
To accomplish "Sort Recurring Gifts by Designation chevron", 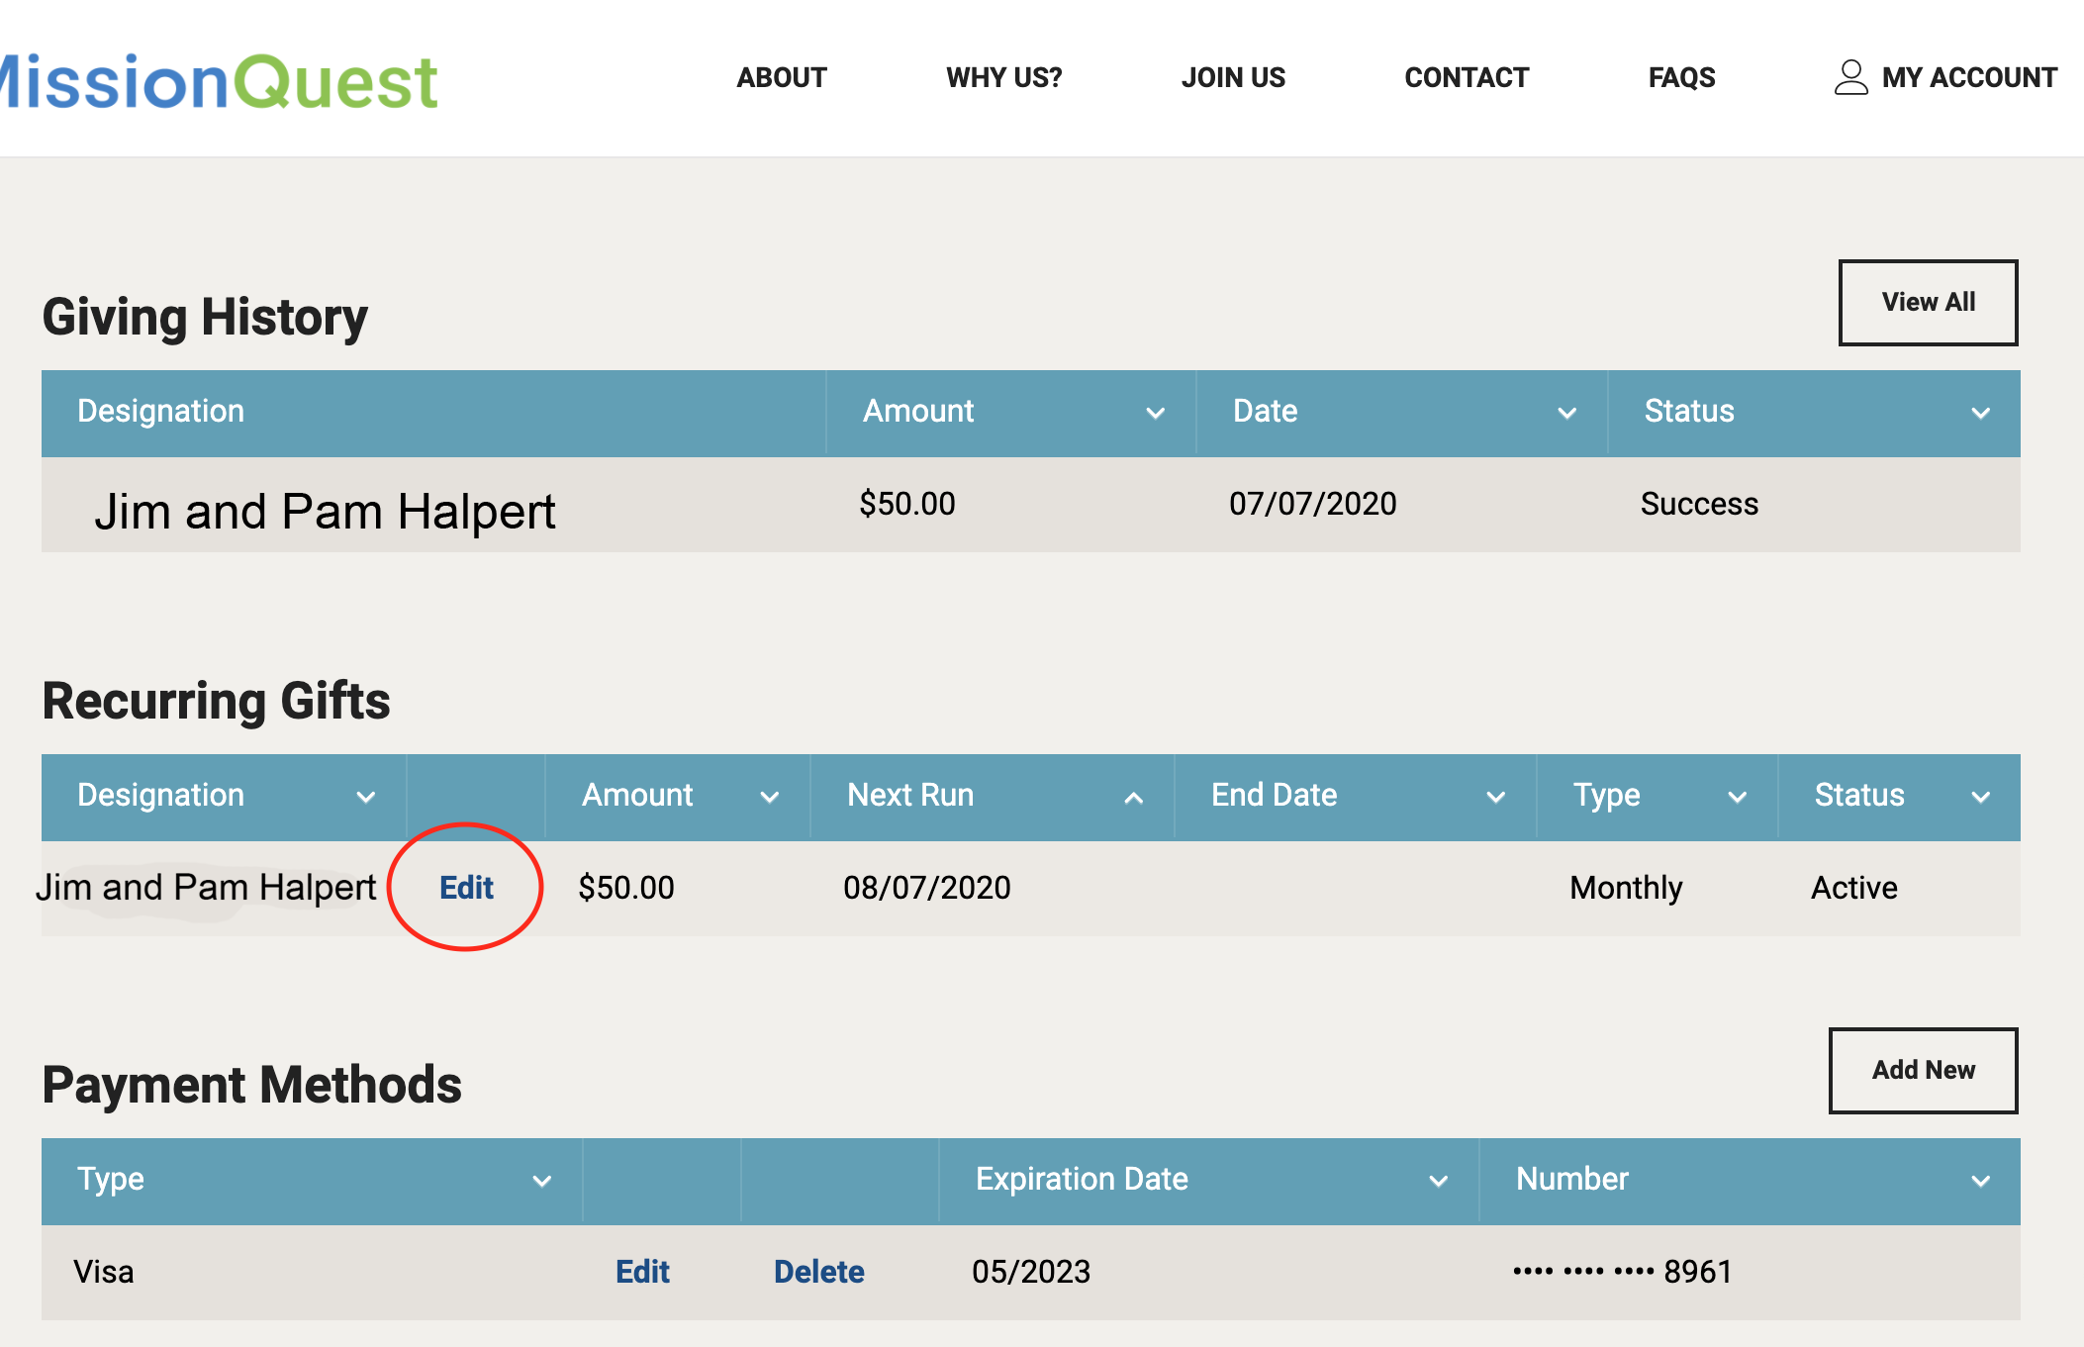I will (366, 797).
